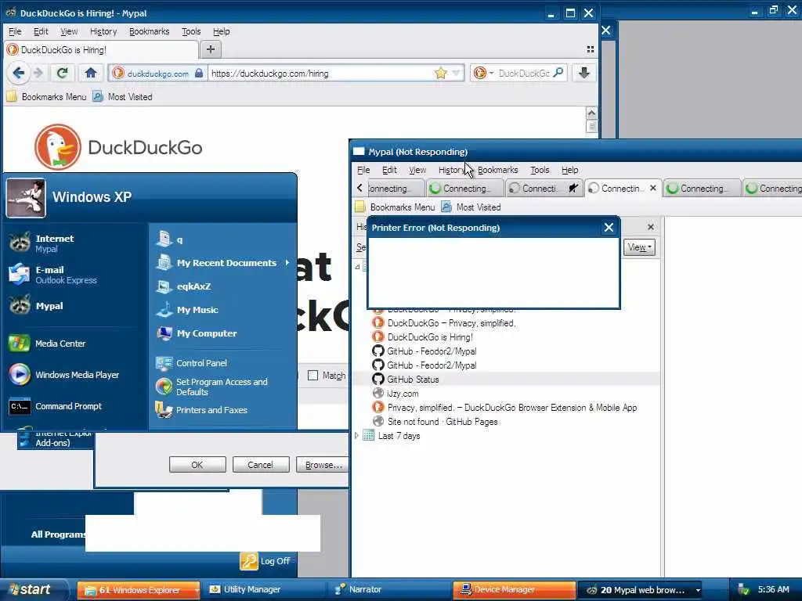Expand the Windows Explorer taskbar group arrow

tap(197, 590)
